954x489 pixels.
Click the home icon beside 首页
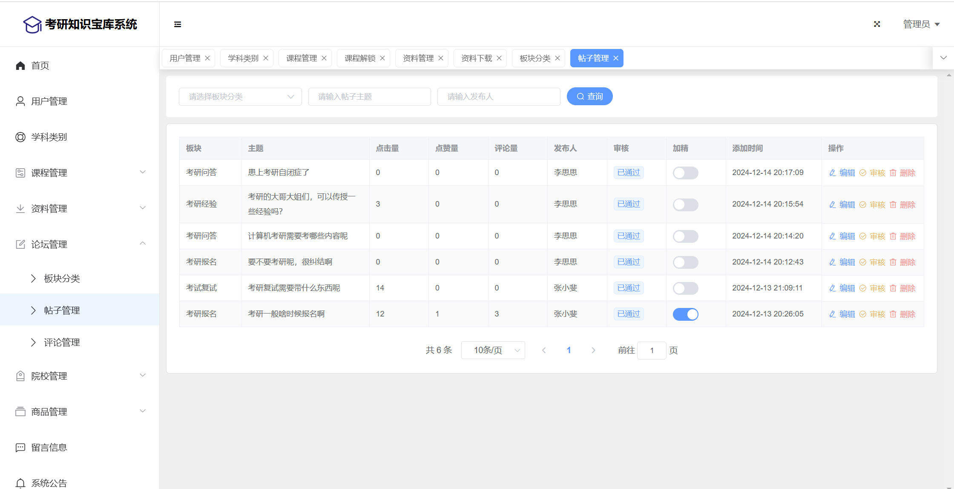[x=20, y=66]
